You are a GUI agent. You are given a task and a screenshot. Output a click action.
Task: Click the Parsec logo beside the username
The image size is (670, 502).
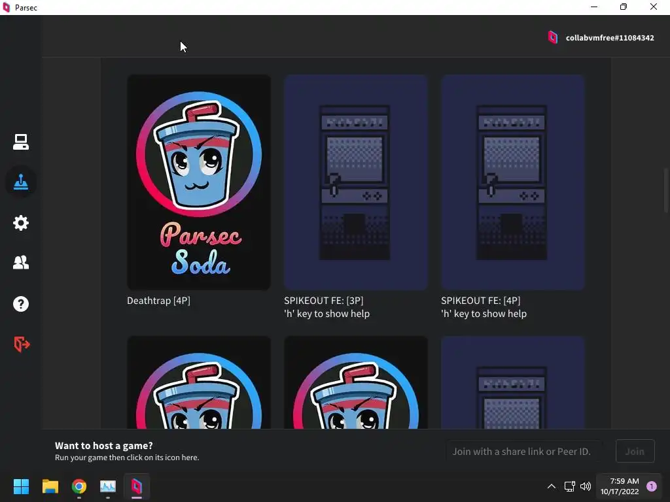[552, 37]
